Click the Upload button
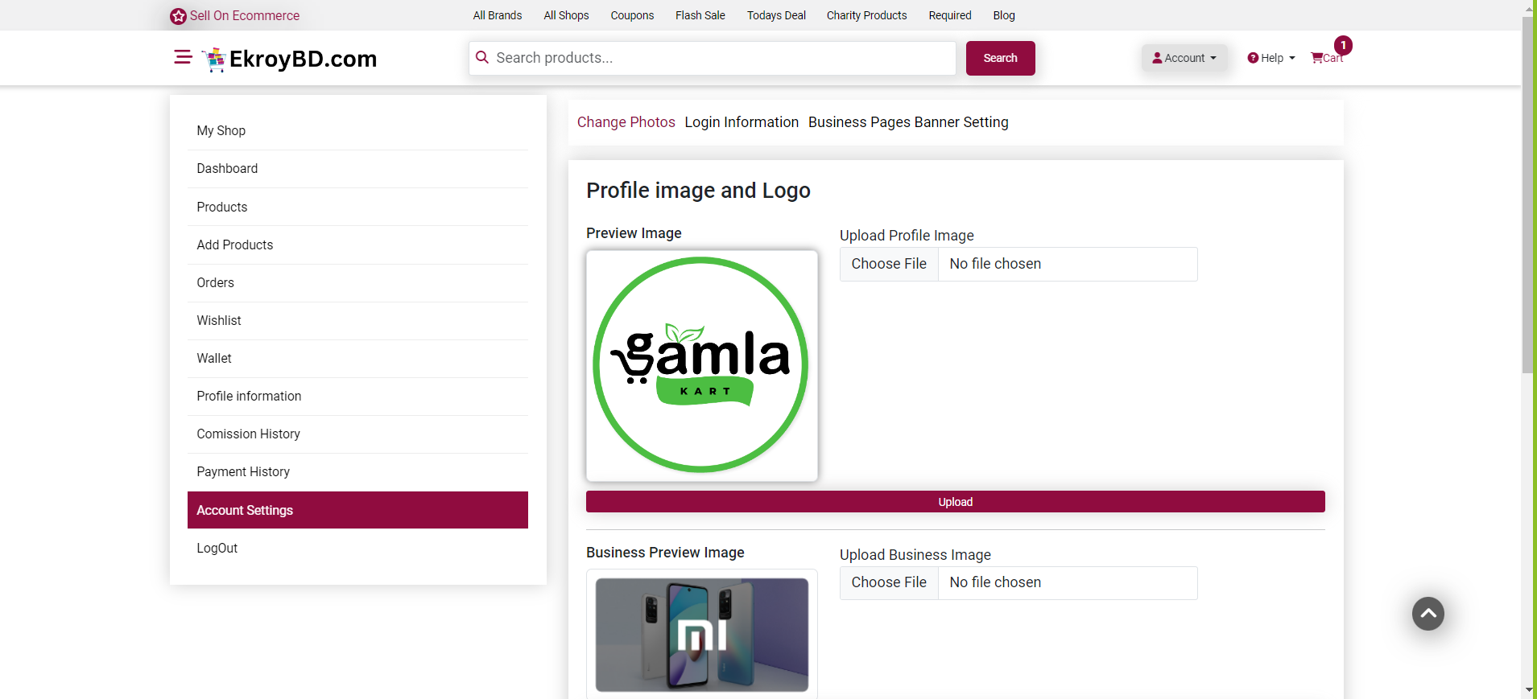 pyautogui.click(x=955, y=502)
